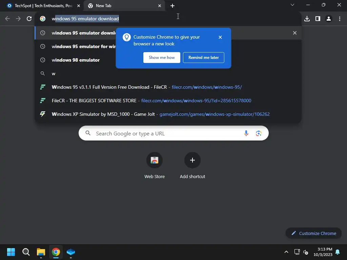Click the browser back arrow
Viewport: 347px width, 260px height.
coord(7,19)
